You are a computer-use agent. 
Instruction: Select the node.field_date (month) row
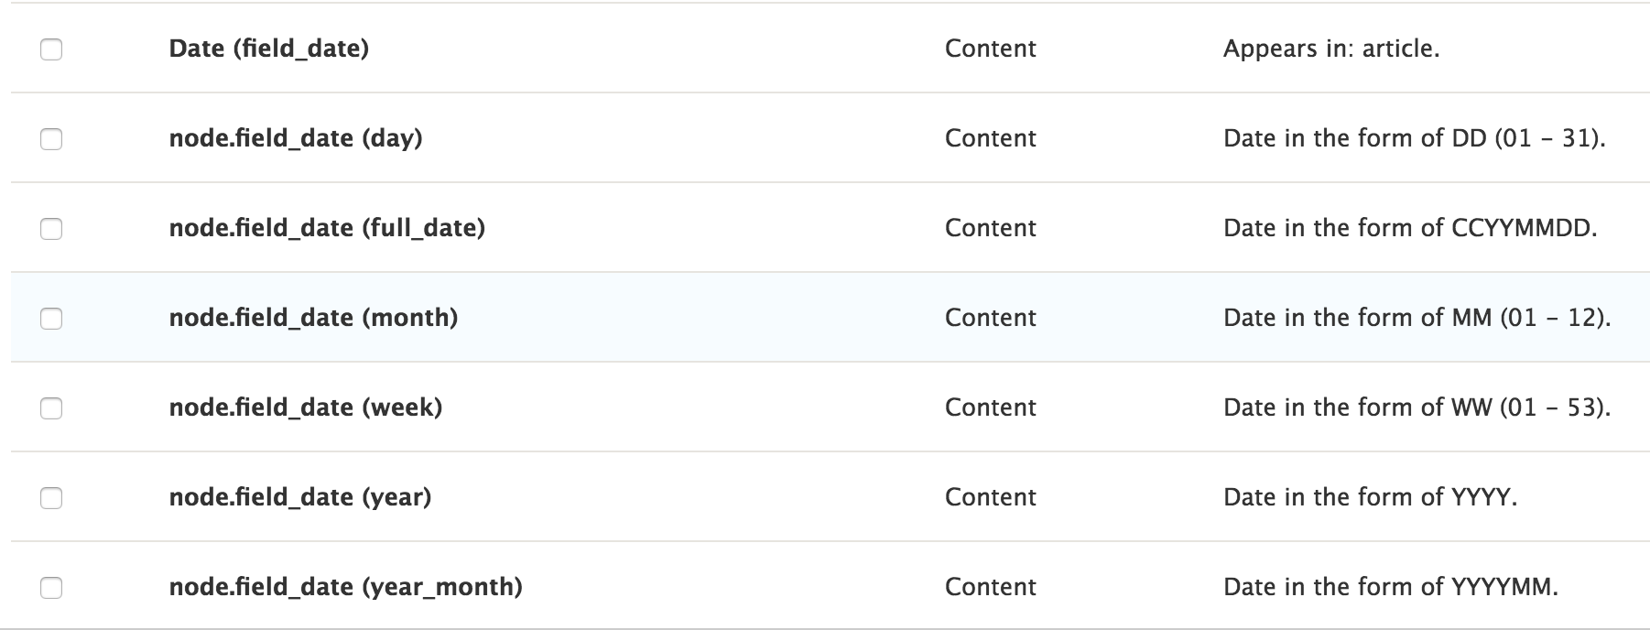(315, 318)
